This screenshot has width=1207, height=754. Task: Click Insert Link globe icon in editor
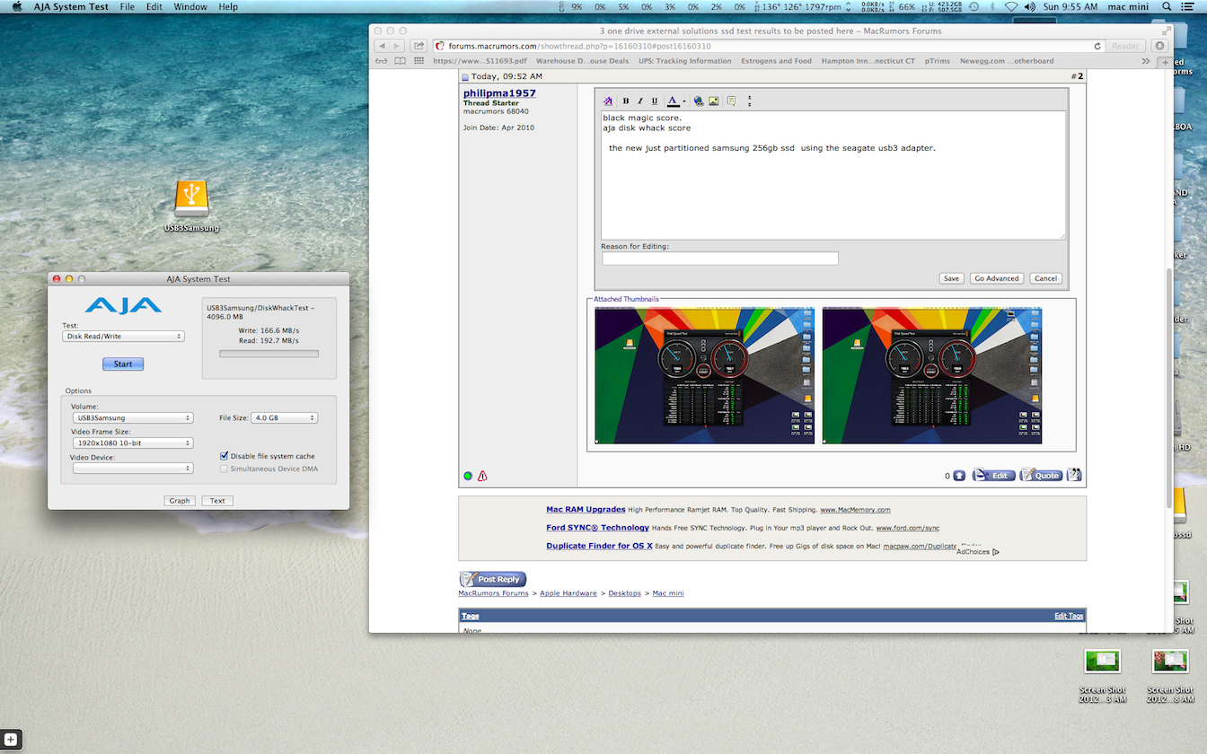(699, 101)
